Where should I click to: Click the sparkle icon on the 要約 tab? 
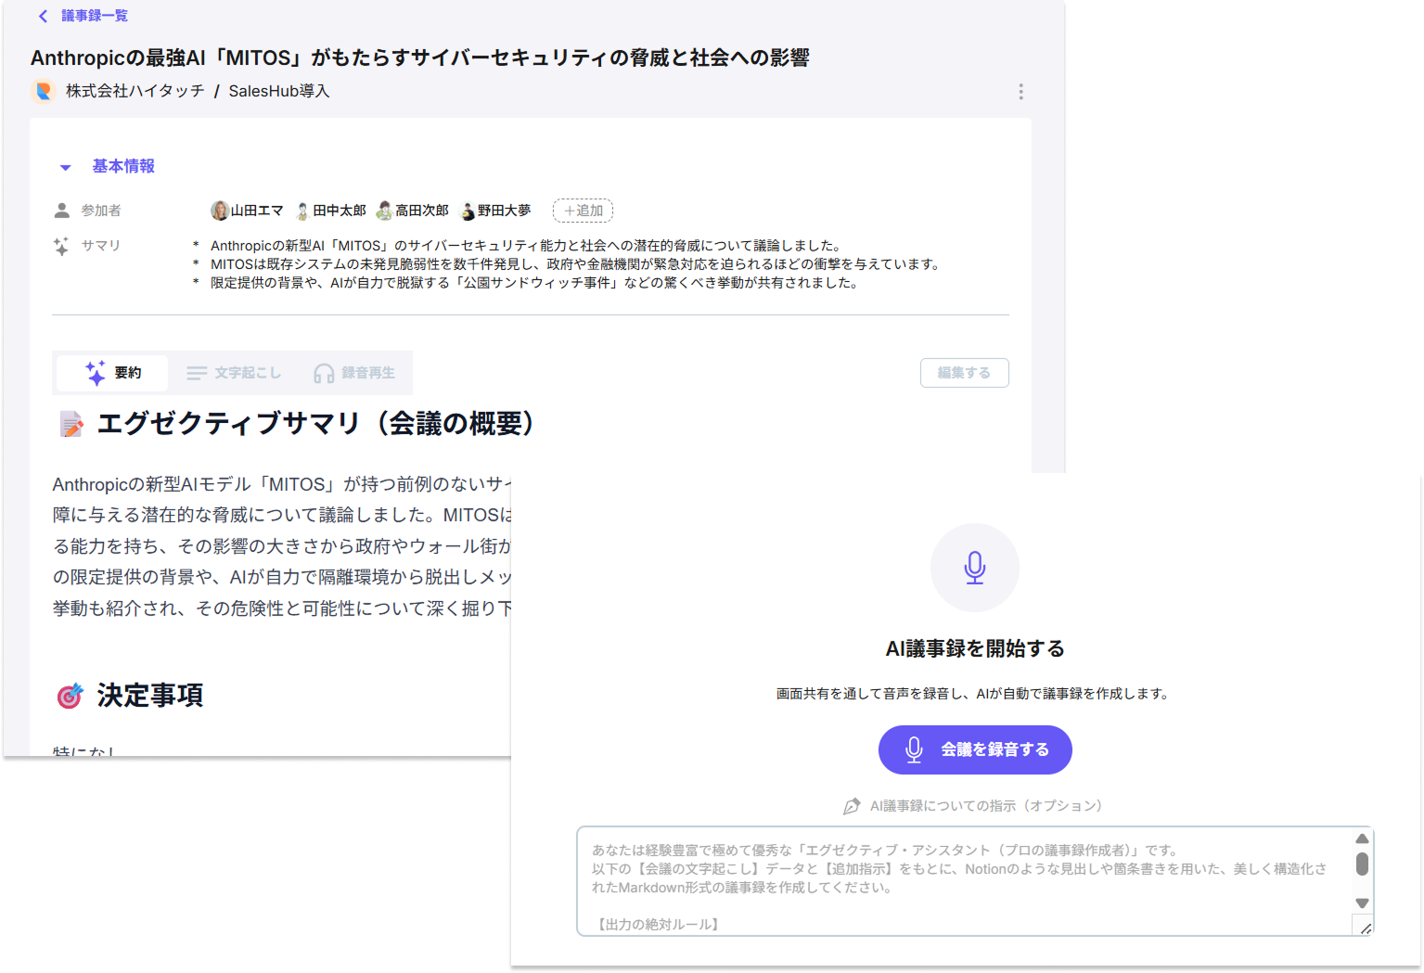coord(96,373)
